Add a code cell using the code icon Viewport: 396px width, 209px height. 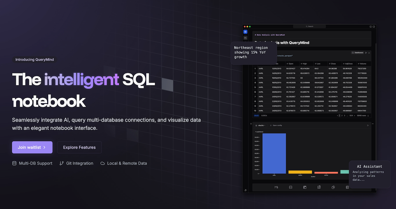tap(290, 187)
